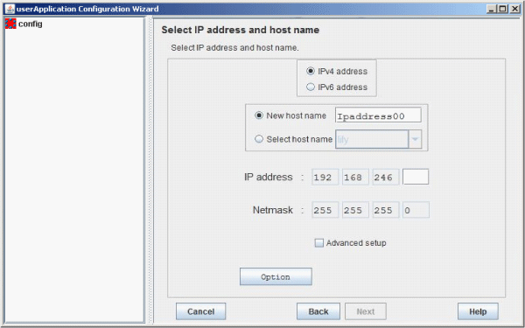Click the IP address octet showing 246

(x=386, y=177)
